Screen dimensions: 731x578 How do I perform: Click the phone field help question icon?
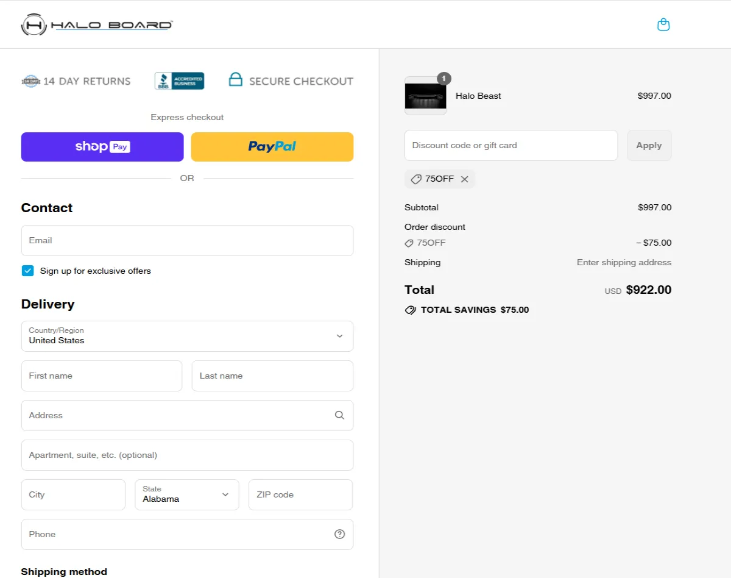pos(340,534)
